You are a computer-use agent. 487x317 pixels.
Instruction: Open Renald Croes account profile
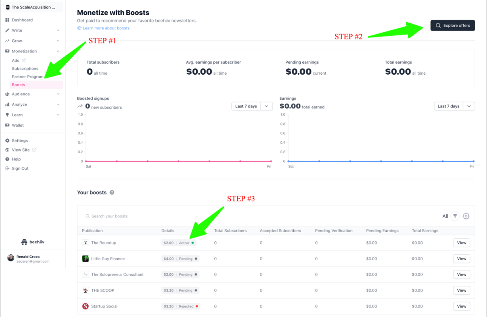tap(28, 259)
